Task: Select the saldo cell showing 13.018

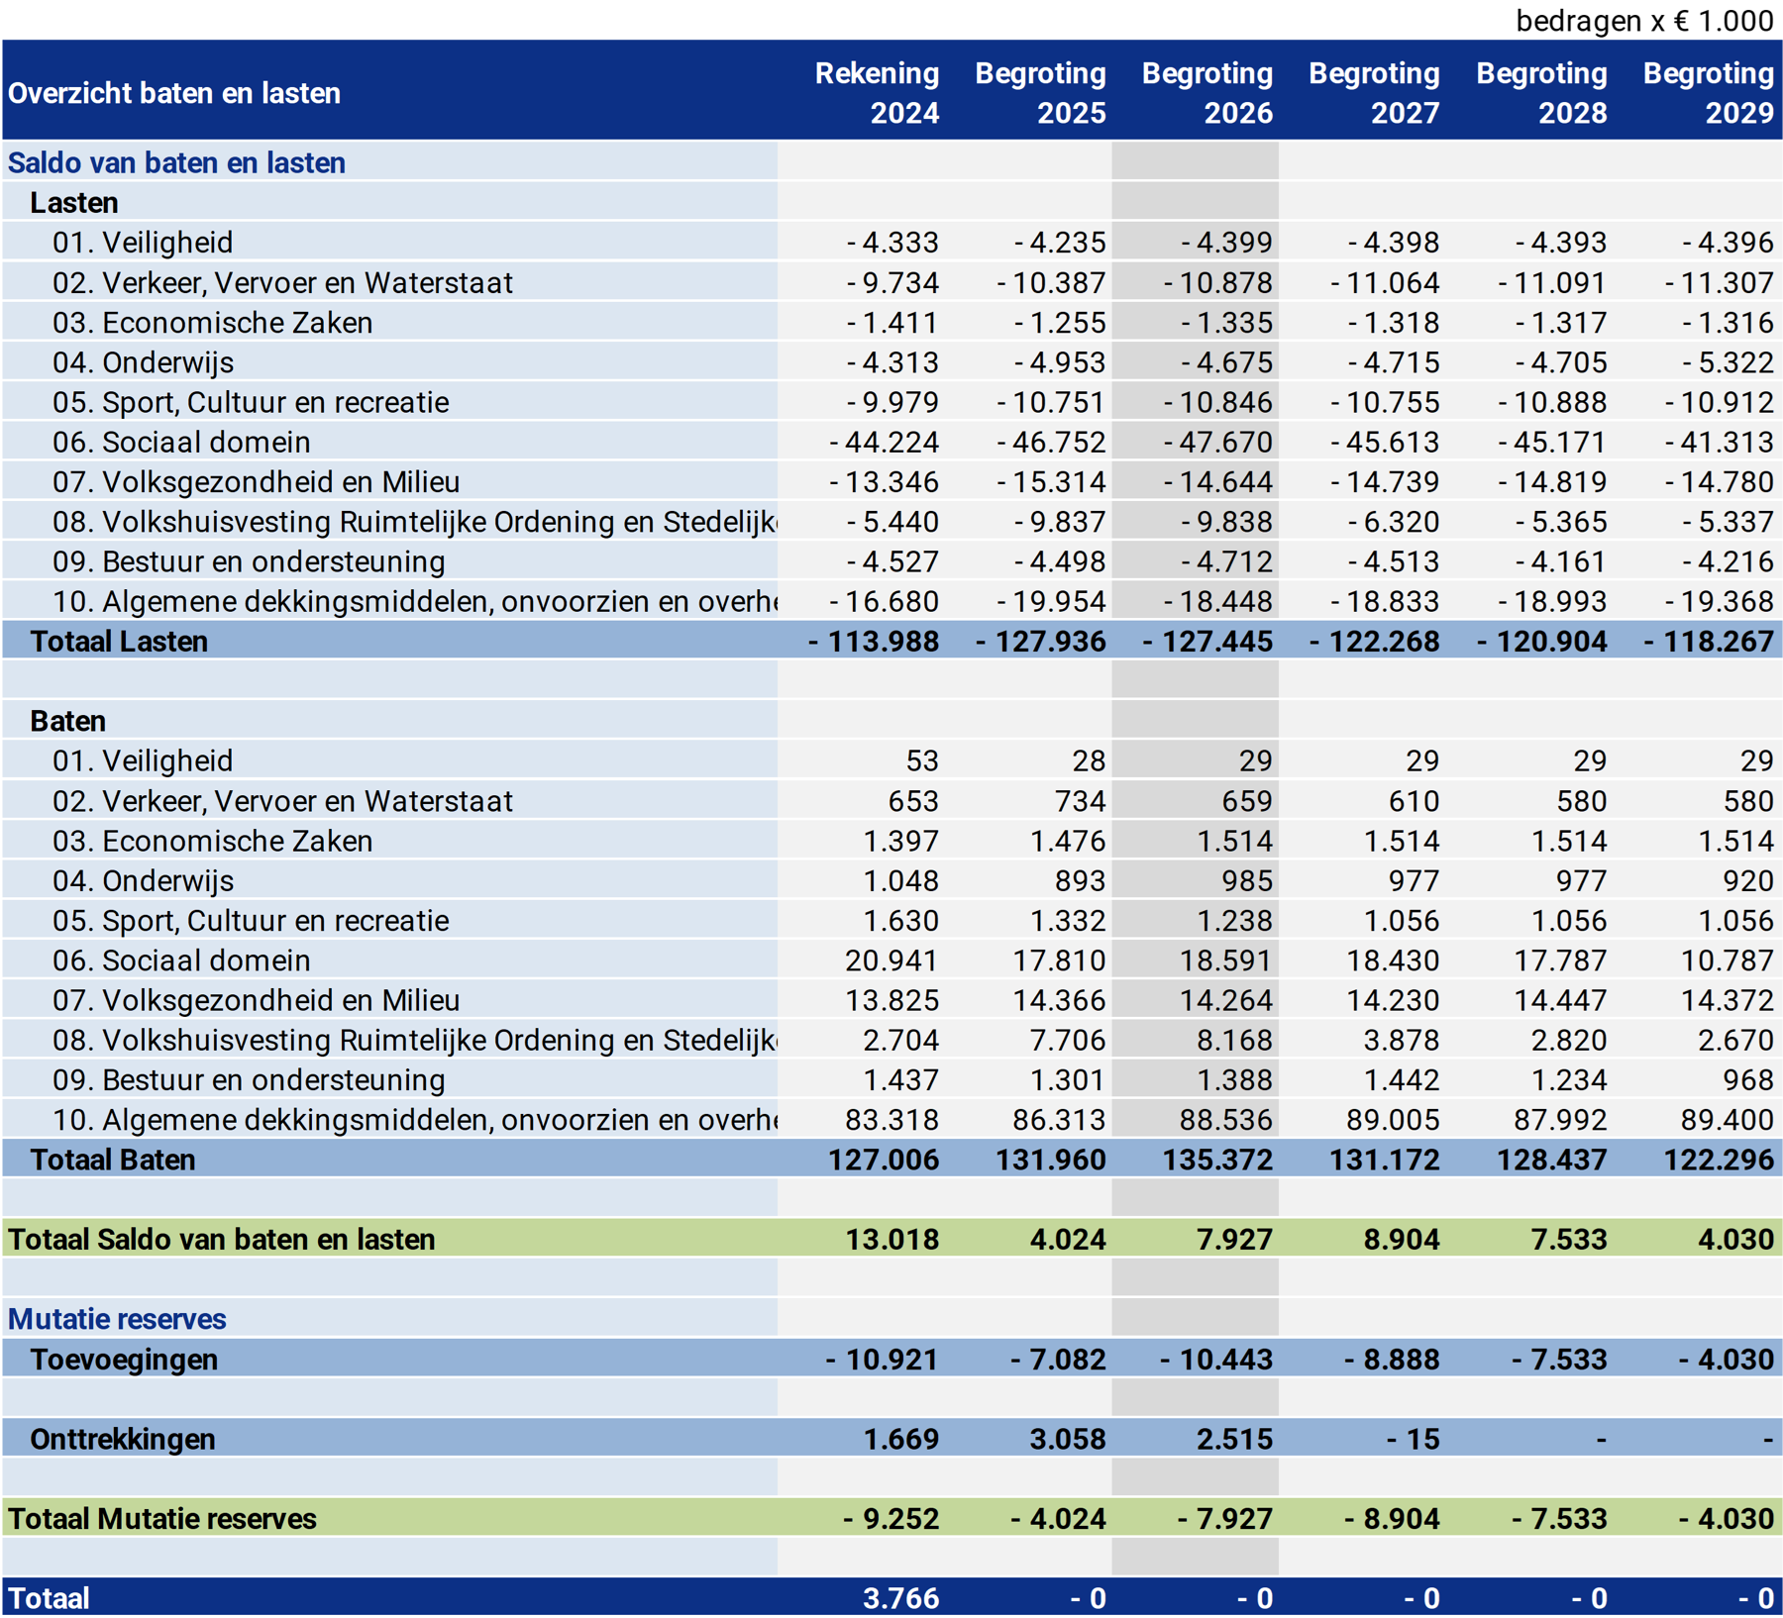Action: click(891, 1240)
